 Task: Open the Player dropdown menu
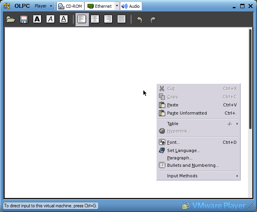[43, 6]
